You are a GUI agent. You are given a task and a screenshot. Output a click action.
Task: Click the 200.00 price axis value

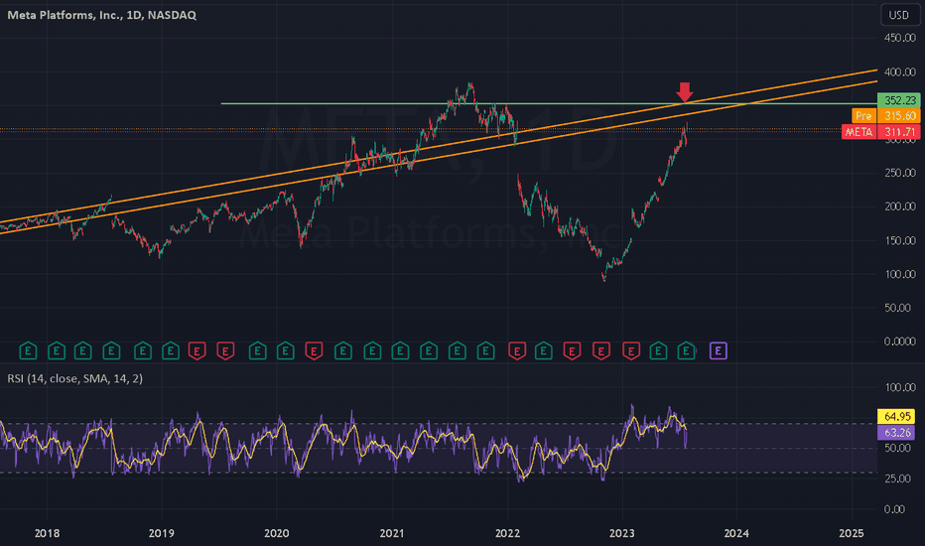(899, 206)
